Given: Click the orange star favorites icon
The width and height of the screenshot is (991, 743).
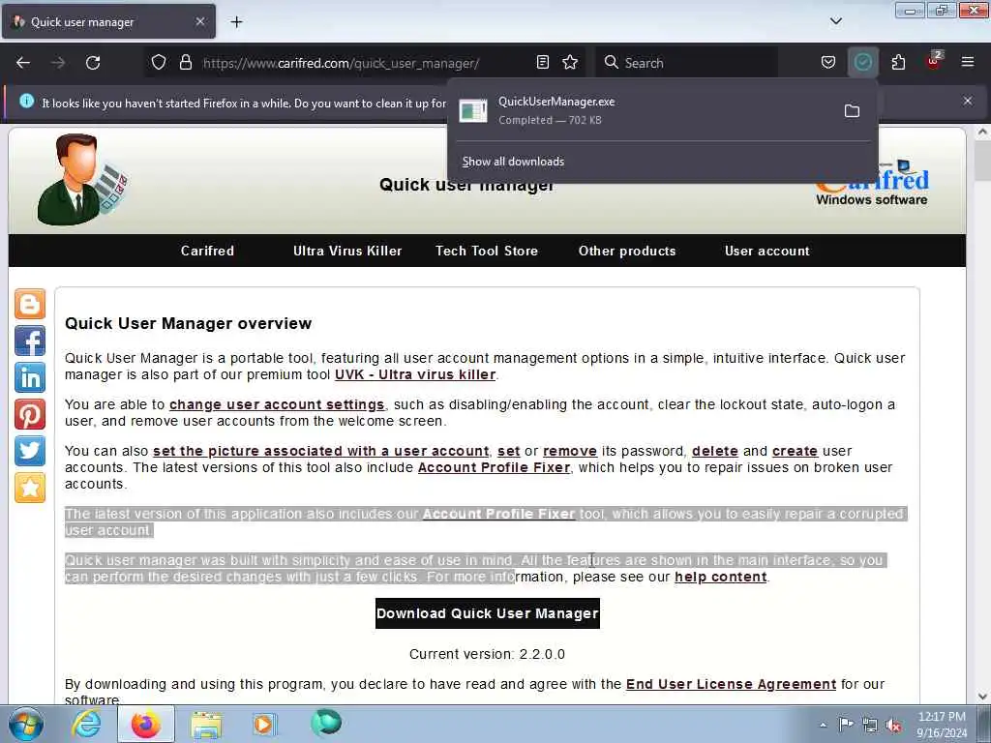Looking at the screenshot, I should coord(30,488).
